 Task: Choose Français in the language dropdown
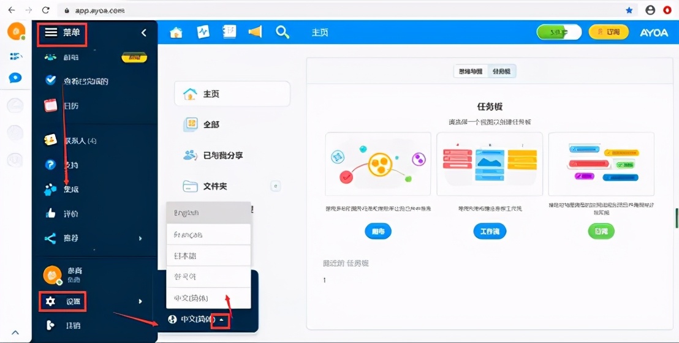[208, 235]
